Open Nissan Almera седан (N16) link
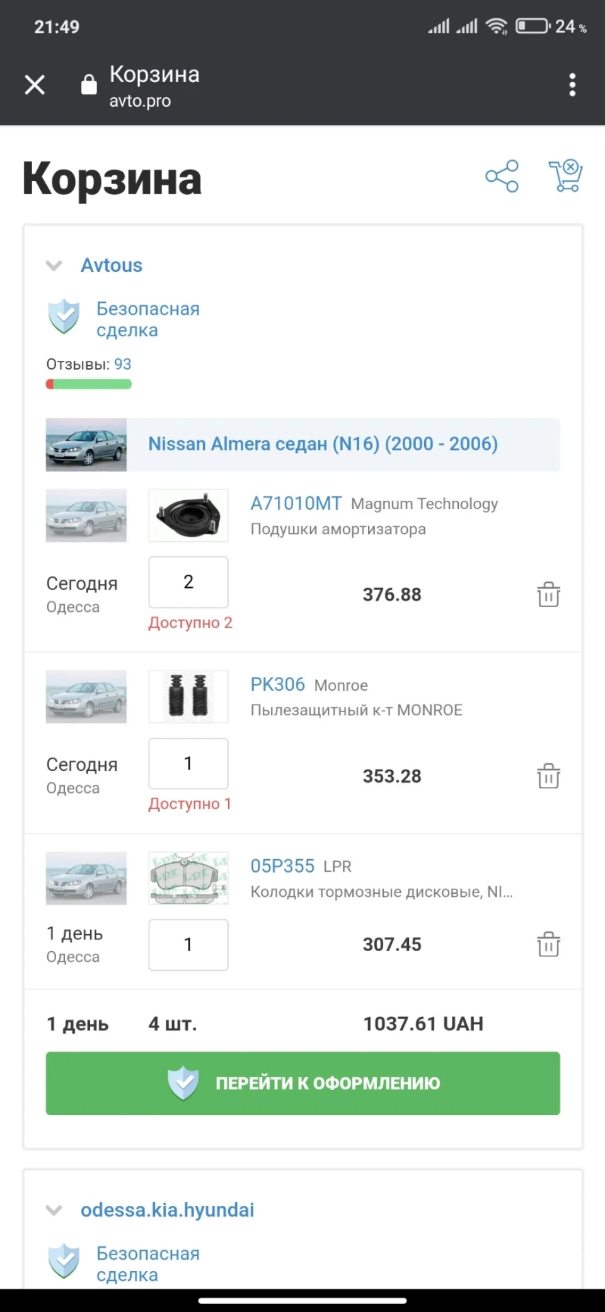 click(323, 444)
